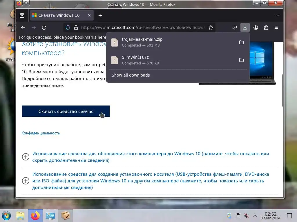297x222 pixels.
Task: Click the show desktop button
Action: point(289,216)
